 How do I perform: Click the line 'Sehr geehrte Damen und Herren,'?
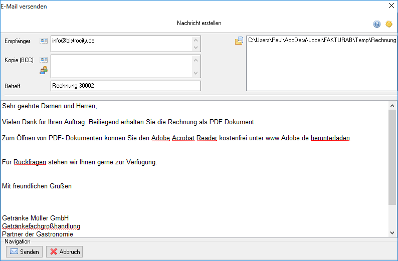point(50,106)
